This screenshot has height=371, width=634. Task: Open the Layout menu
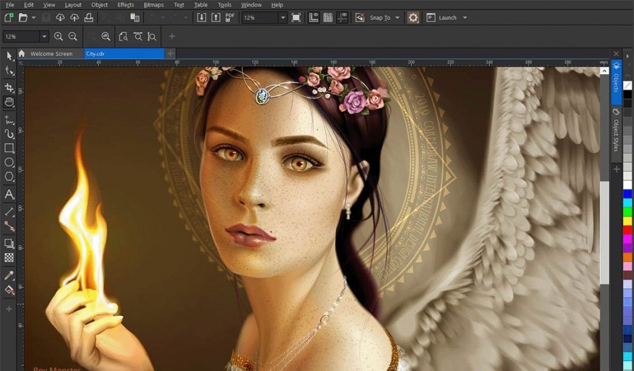pyautogui.click(x=73, y=5)
